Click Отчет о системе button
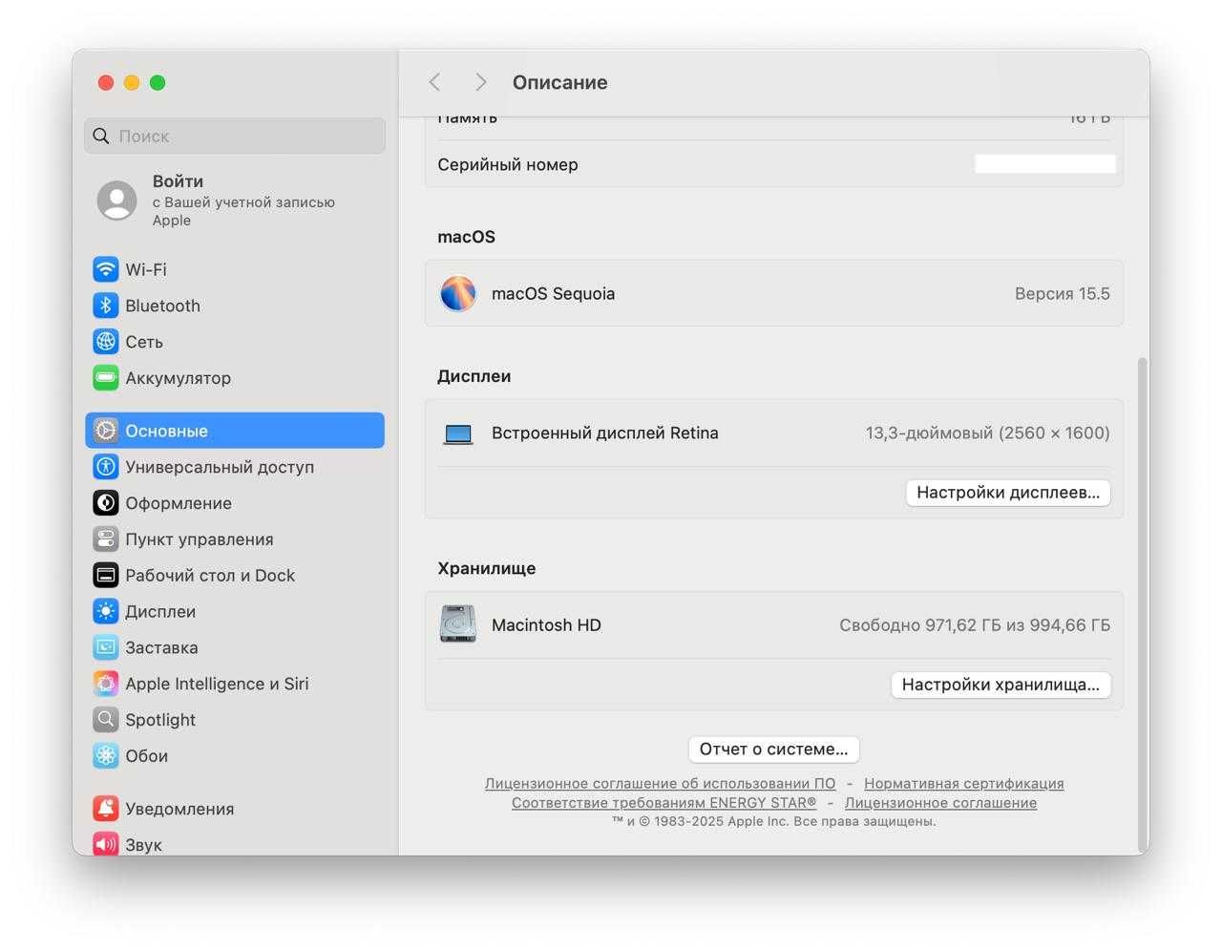Screen dimensions: 1222x951 click(x=773, y=750)
